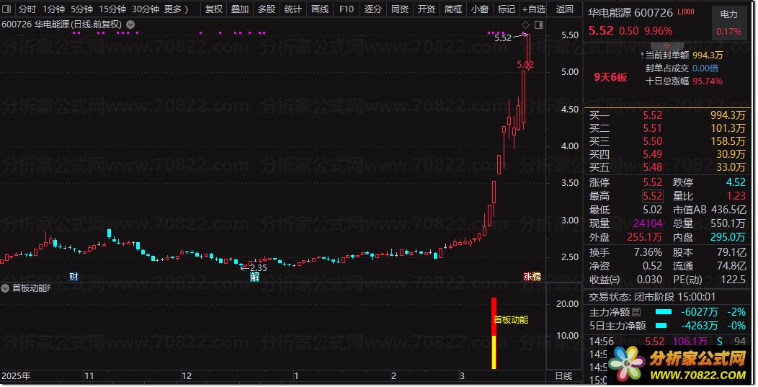Click the PE(动) value 122.5
This screenshot has height=387, width=758.
tap(733, 280)
